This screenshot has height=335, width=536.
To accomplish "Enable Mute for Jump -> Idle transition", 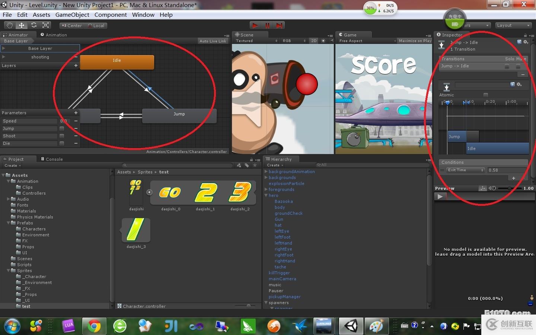I will pyautogui.click(x=518, y=66).
